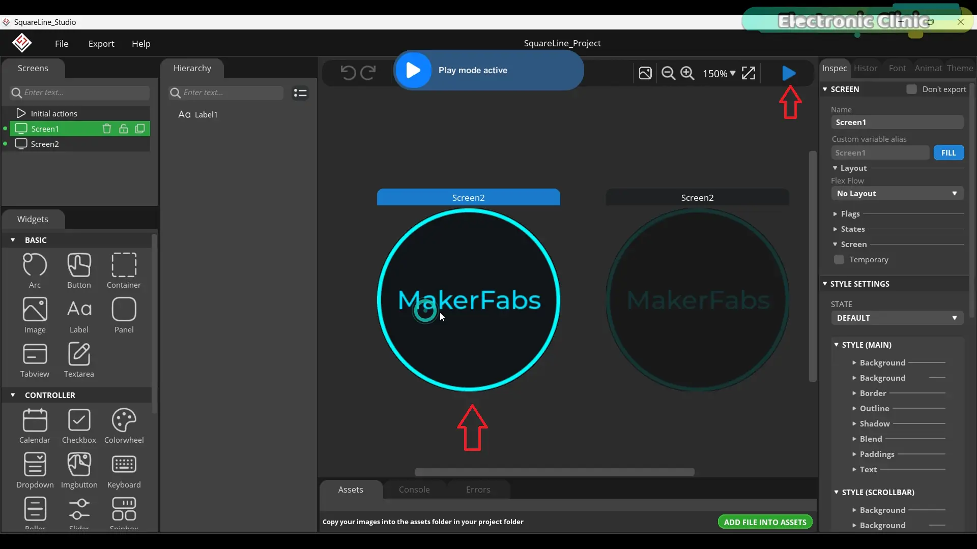This screenshot has width=977, height=549.
Task: Collapse the STYLE (MAIN) section
Action: click(x=836, y=345)
